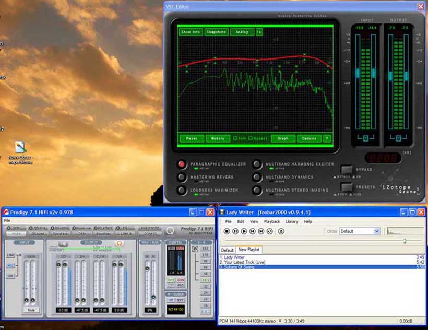Click the Graph button in Ozone
428x330 pixels.
(283, 139)
